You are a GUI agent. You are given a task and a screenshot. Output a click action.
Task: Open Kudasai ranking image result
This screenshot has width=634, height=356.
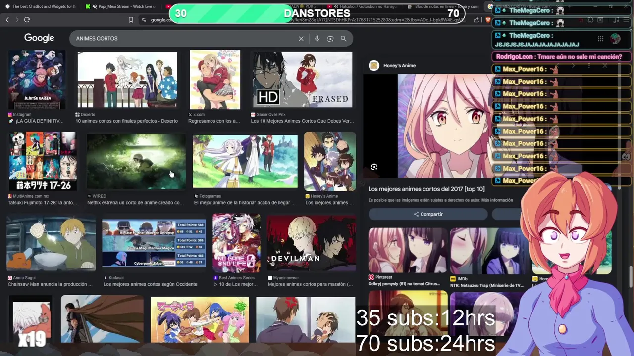[x=154, y=243]
